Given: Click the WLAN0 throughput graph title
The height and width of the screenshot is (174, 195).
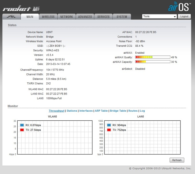Looking at the screenshot, I should [52, 117].
